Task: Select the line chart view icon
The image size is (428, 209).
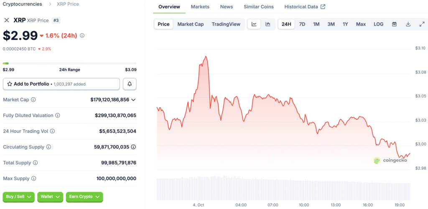Action: coord(254,24)
